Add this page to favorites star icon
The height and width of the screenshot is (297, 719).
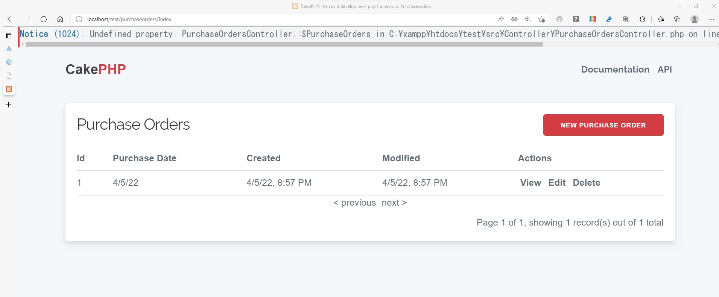coord(541,19)
